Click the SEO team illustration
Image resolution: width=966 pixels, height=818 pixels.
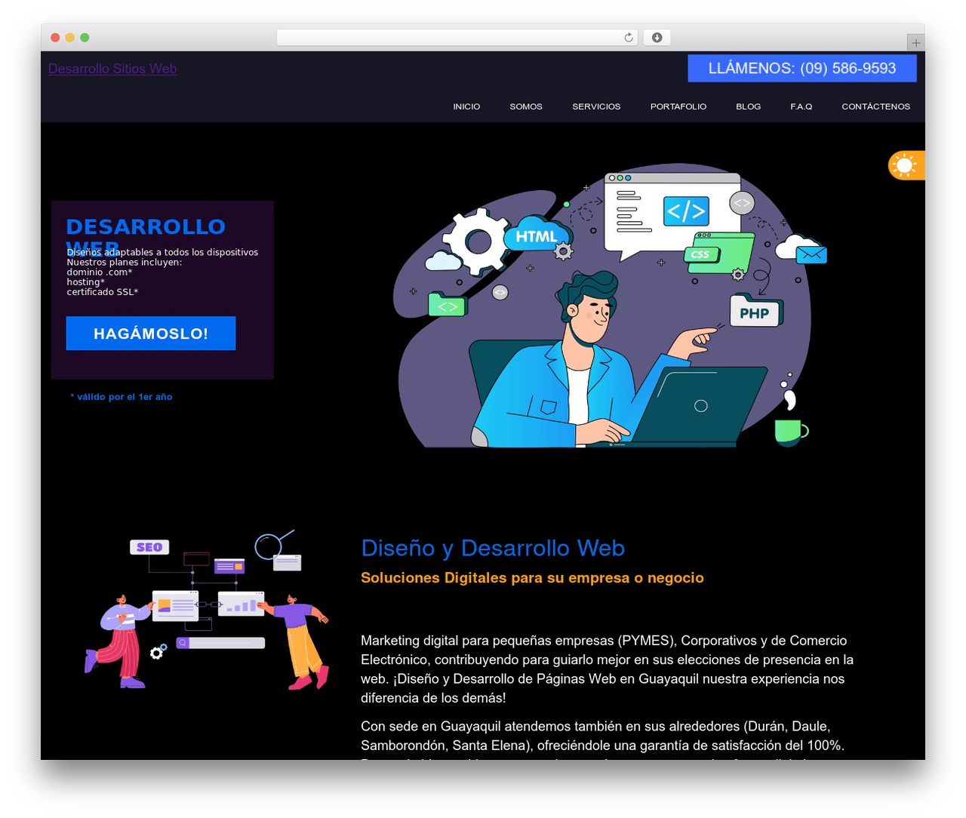[x=206, y=610]
